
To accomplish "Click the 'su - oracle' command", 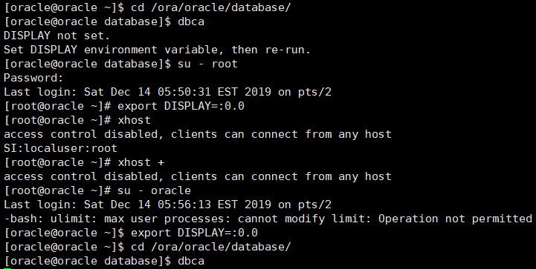I will coord(154,190).
